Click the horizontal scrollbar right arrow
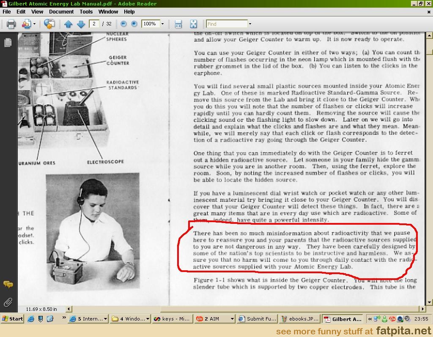The height and width of the screenshot is (337, 433). (422, 309)
